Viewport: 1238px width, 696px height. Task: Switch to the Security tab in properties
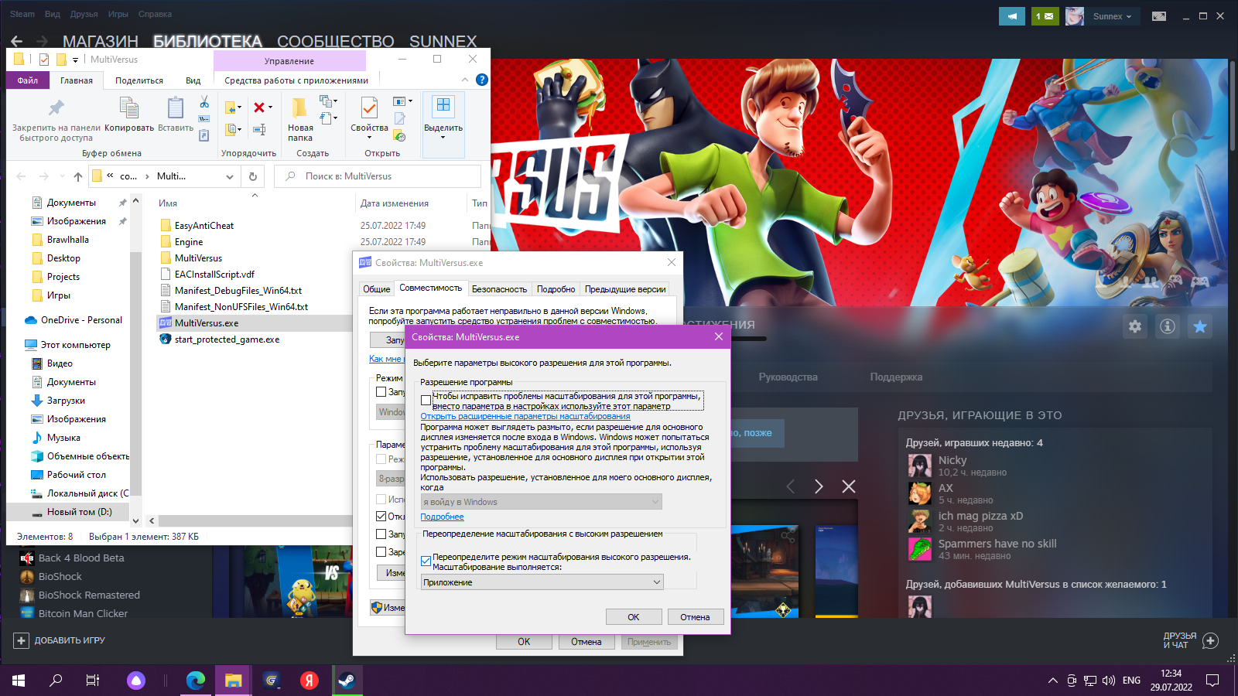(x=499, y=289)
